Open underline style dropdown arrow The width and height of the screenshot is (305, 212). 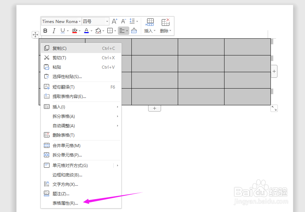coord(68,31)
